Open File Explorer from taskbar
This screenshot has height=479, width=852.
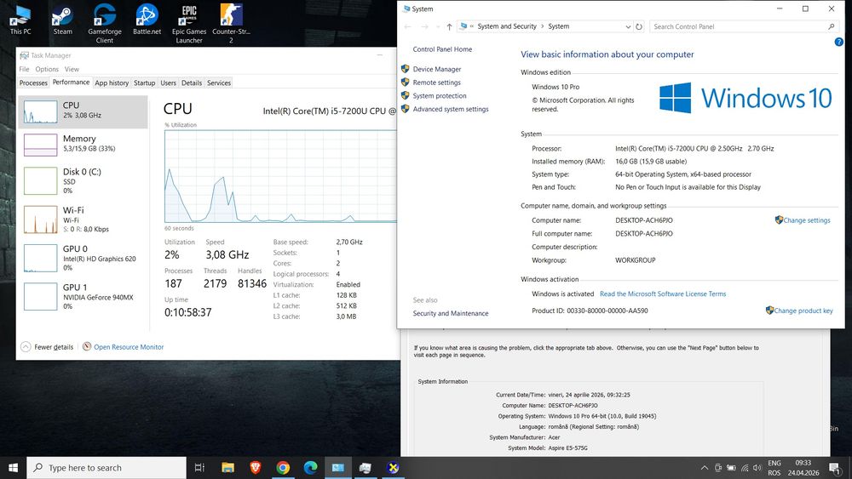[x=227, y=468]
